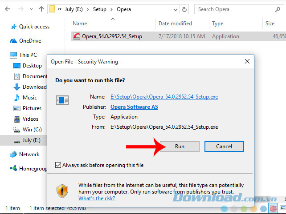286x214 pixels.
Task: Open Music in the sidebar
Action: [30, 98]
